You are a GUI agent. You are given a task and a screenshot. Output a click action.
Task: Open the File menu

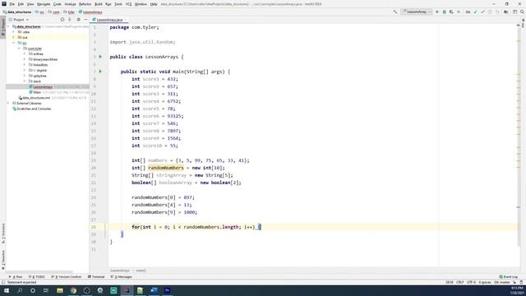point(12,4)
